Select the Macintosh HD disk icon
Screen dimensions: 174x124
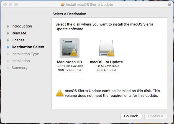(69, 48)
